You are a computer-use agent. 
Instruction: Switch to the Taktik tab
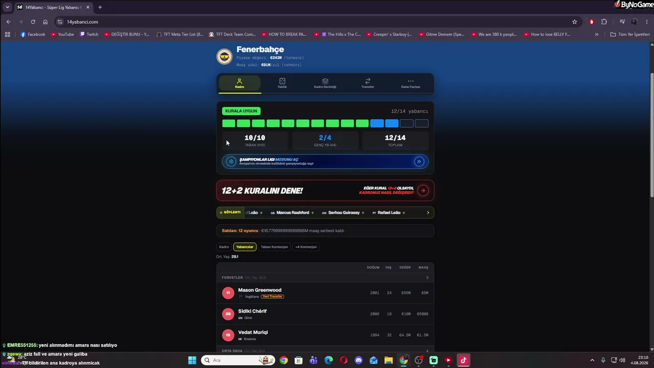[282, 83]
